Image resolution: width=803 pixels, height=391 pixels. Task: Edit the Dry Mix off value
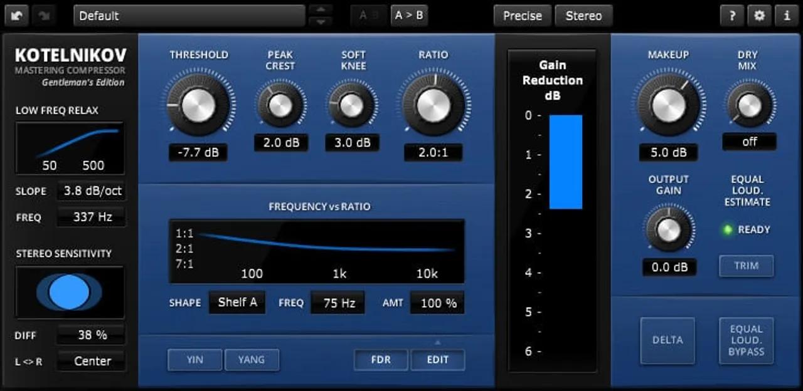[749, 142]
